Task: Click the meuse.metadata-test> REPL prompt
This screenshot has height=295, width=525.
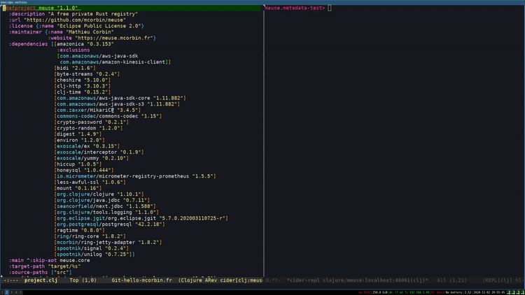Action: pyautogui.click(x=295, y=8)
